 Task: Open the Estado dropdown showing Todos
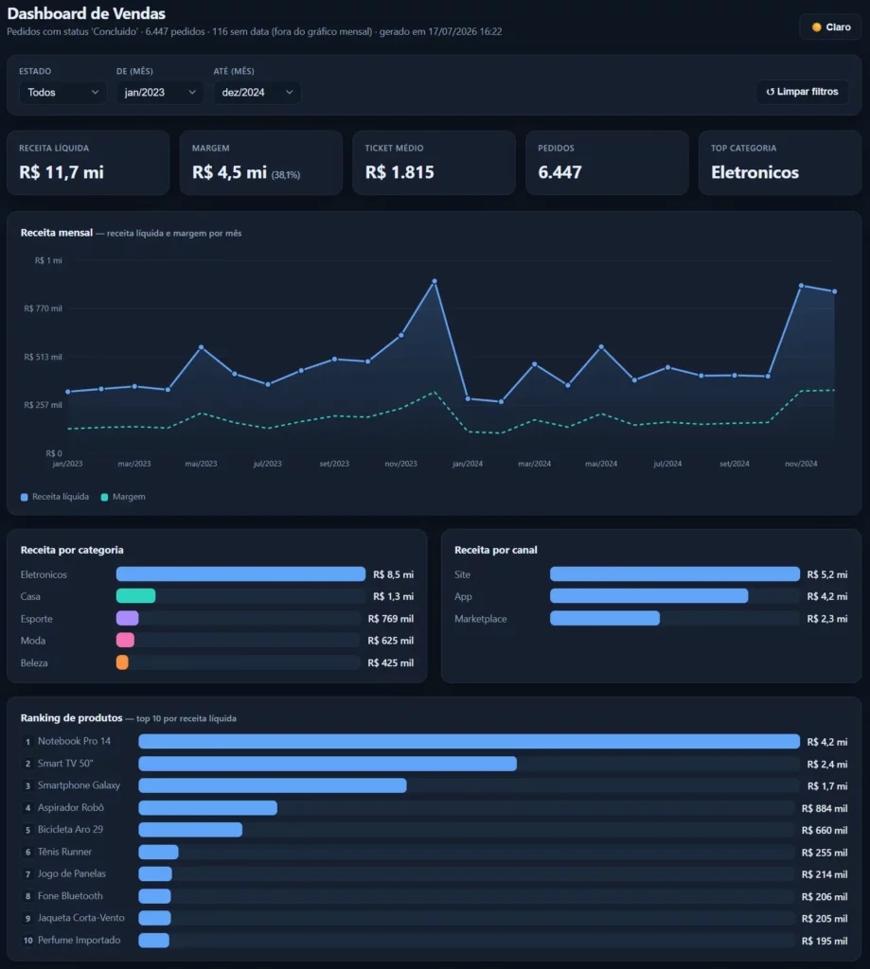62,92
